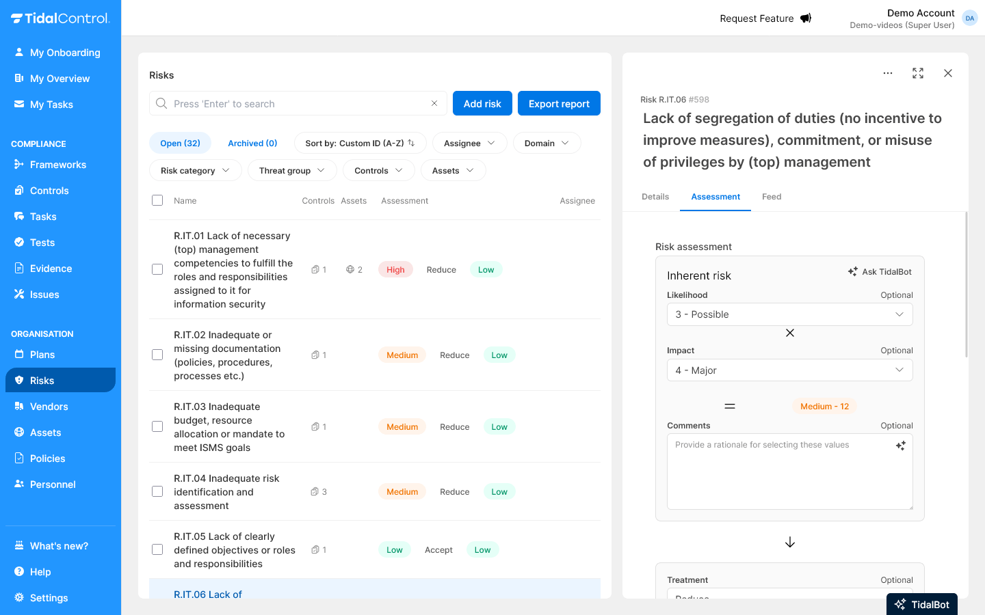Viewport: 985px width, 615px height.
Task: Open the Impact dropdown showing 4 - Major
Action: coord(789,370)
